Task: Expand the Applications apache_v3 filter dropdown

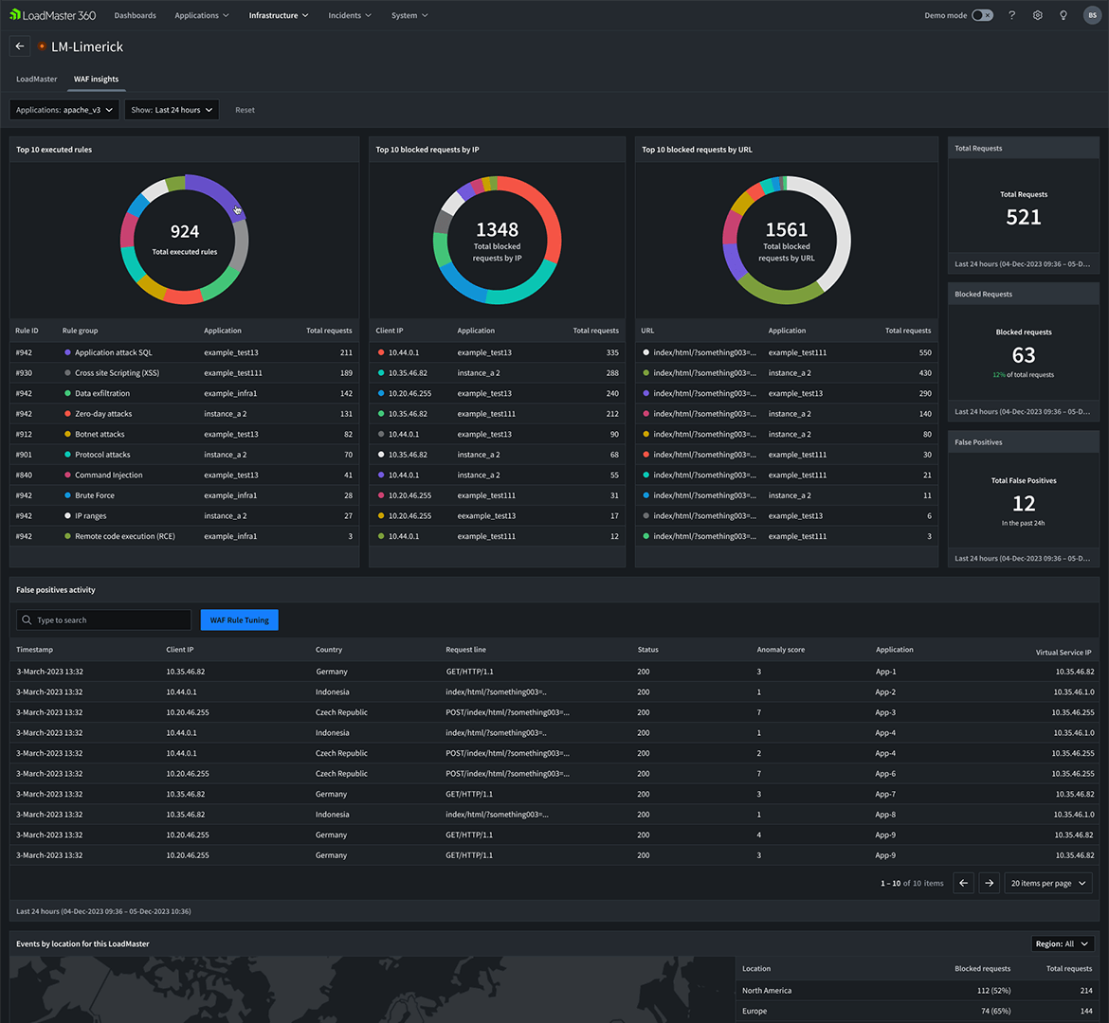Action: (64, 110)
